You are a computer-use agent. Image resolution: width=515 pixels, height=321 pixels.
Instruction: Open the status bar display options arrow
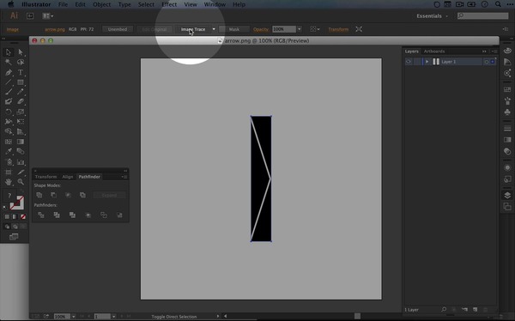218,317
